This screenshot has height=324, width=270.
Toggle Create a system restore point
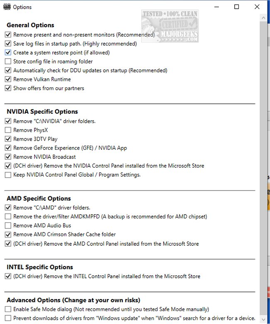(8, 53)
